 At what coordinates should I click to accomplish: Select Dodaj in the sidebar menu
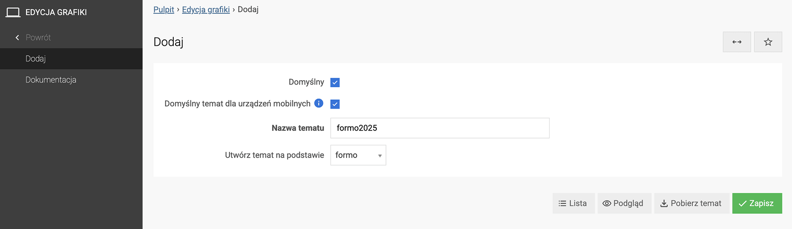click(36, 59)
